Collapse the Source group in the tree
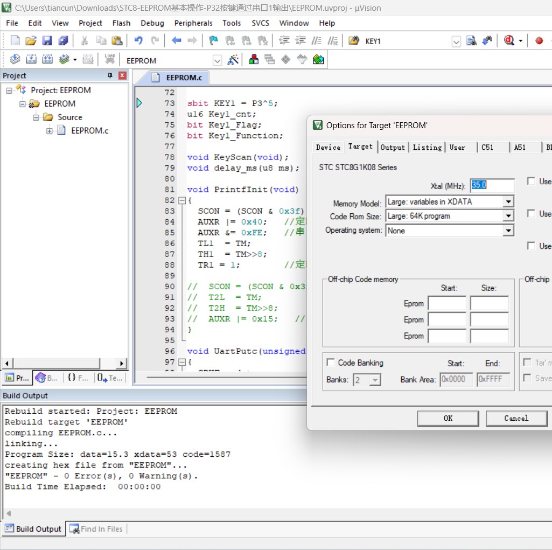The width and height of the screenshot is (552, 550). [36, 117]
